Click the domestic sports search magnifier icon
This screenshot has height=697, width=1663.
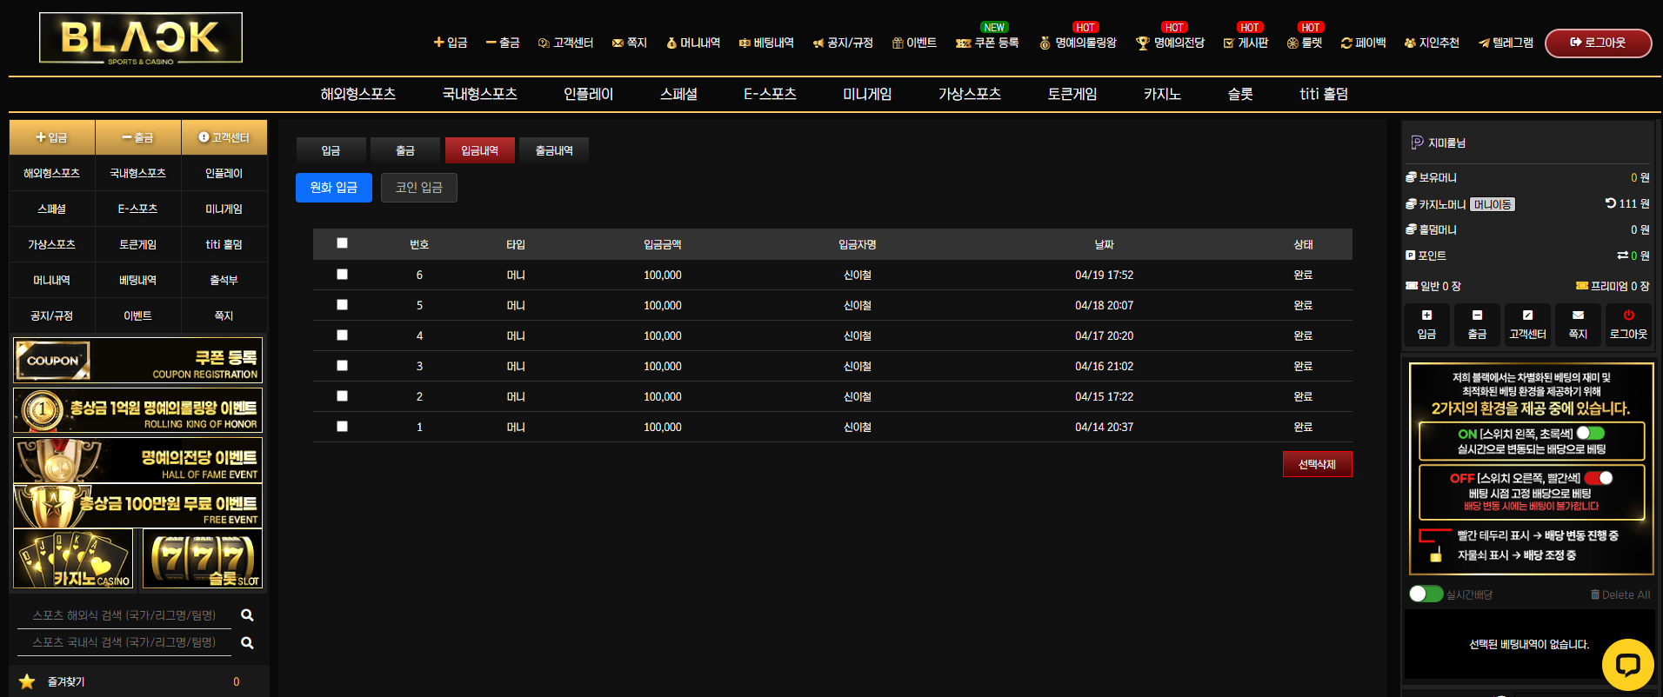click(247, 643)
